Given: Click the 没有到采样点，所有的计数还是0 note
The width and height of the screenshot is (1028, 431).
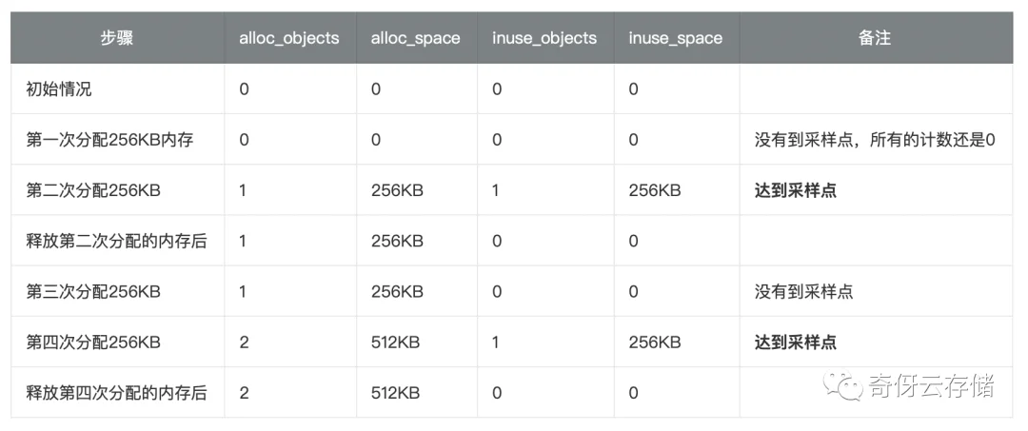Looking at the screenshot, I should pyautogui.click(x=876, y=140).
